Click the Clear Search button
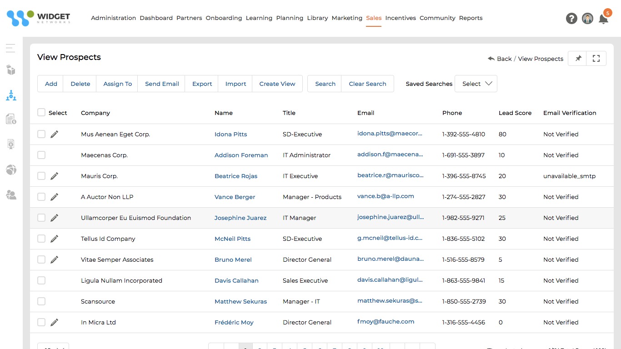621x349 pixels. 367,84
